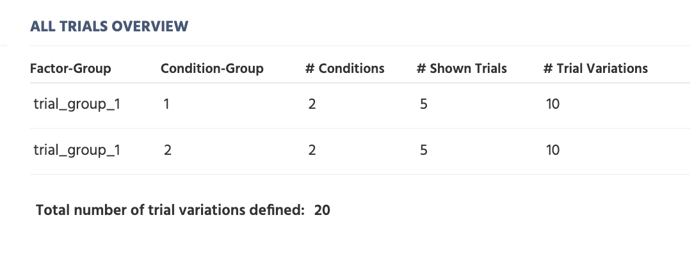Select the total trial variations value 20
Screen dimensions: 694x270
click(x=322, y=210)
